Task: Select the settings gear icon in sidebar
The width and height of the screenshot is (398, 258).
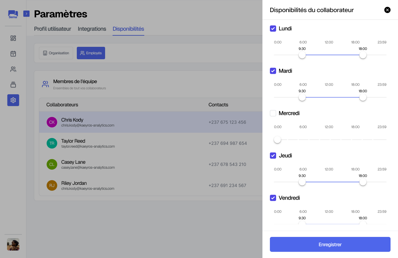Action: pyautogui.click(x=13, y=100)
